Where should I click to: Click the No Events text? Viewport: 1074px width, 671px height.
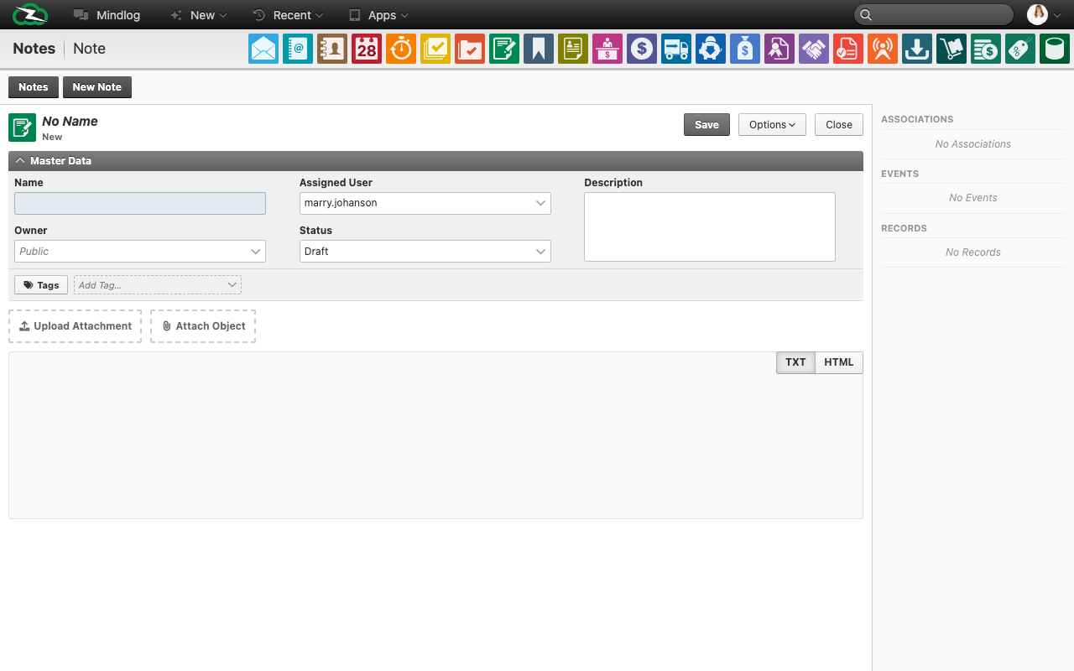pyautogui.click(x=973, y=198)
